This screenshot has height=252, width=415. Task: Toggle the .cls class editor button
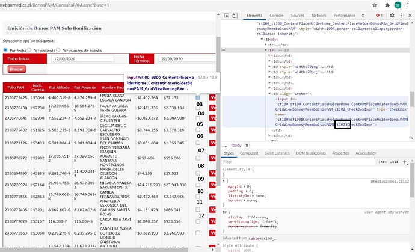coord(394,162)
